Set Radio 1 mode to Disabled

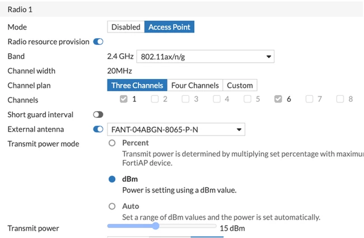(126, 27)
